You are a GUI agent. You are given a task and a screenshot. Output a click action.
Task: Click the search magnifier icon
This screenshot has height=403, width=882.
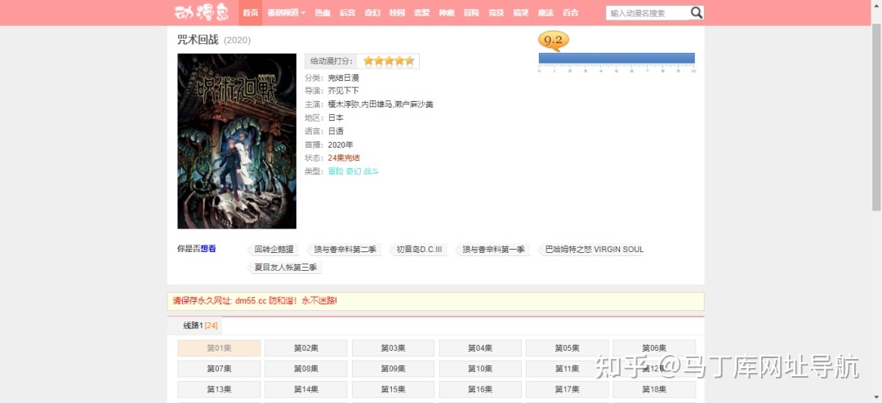pyautogui.click(x=696, y=13)
